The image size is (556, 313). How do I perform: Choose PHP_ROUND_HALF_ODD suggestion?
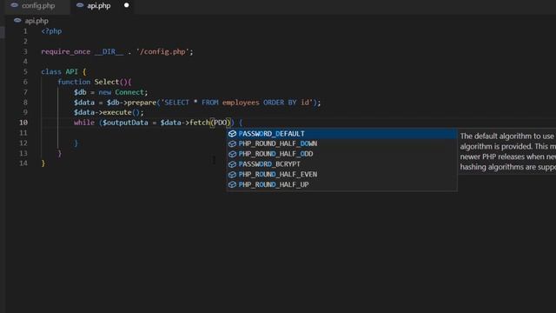[341, 154]
